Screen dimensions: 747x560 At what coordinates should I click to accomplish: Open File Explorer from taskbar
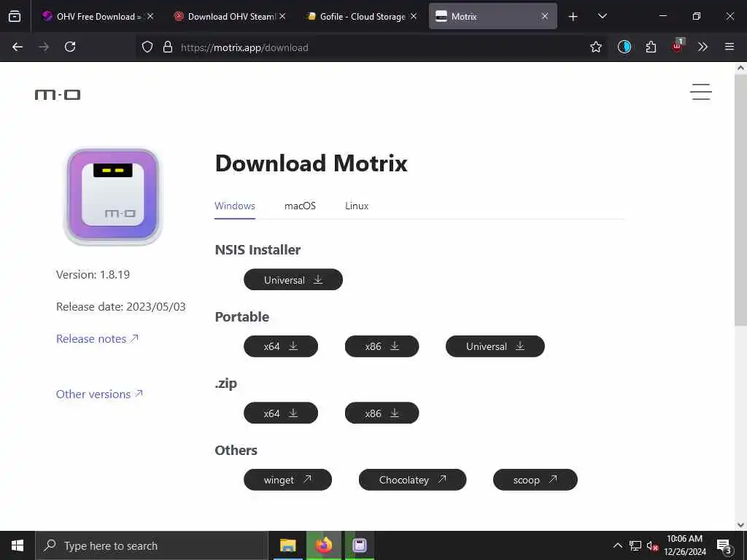pyautogui.click(x=287, y=545)
